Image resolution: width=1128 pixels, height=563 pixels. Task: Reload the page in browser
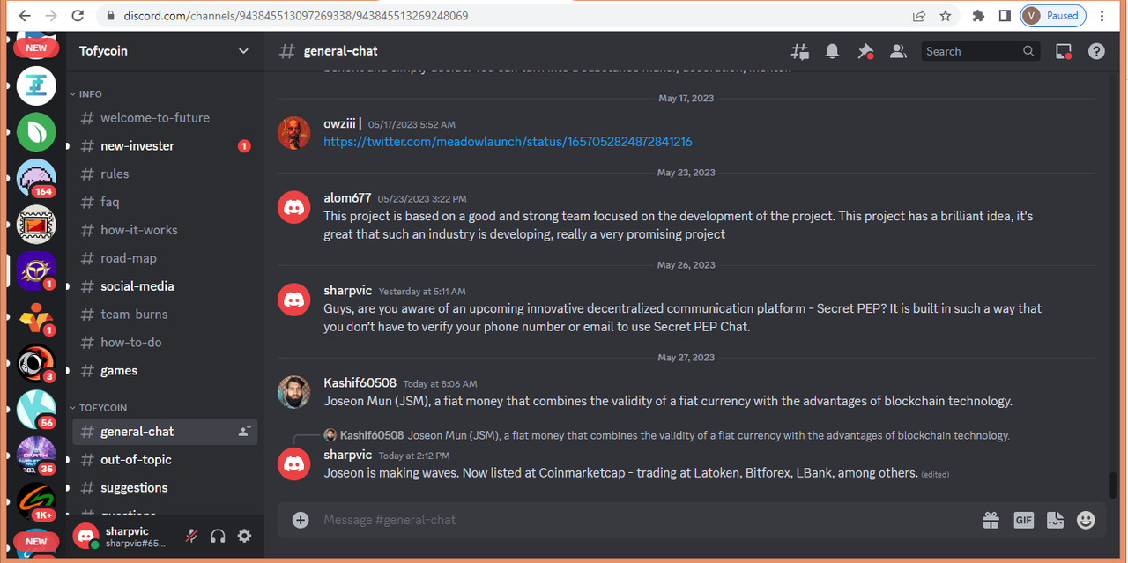click(78, 16)
